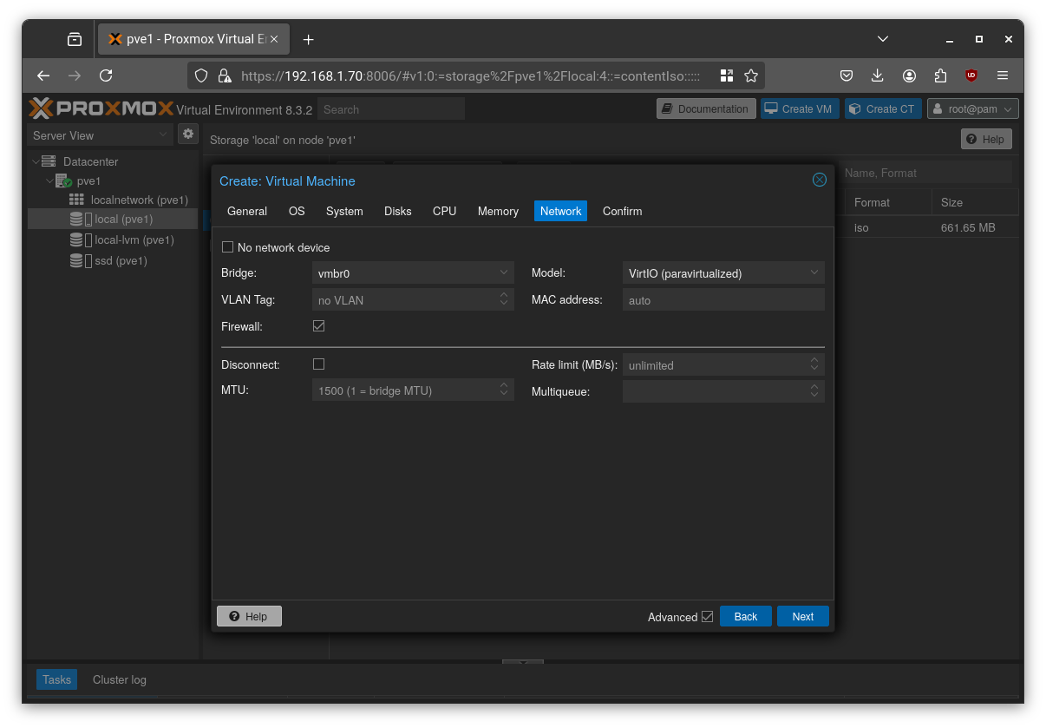Open the Model VirtIO dropdown
Image resolution: width=1046 pixels, height=728 pixels.
814,272
